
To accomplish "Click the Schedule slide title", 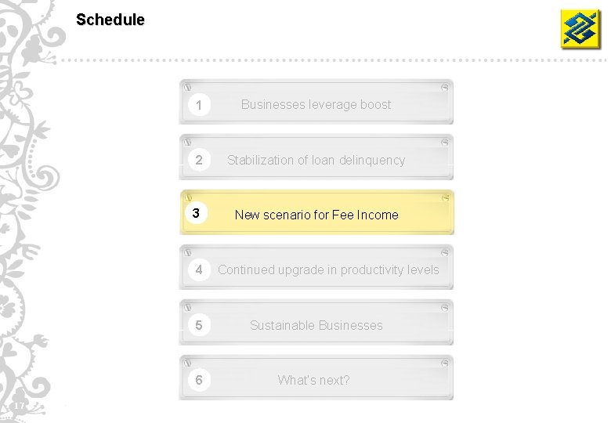I will (x=110, y=20).
